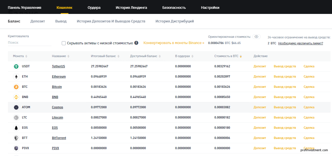Screen dimensions: 332x156
Task: Open the Панель Управления menu
Action: 24,8
